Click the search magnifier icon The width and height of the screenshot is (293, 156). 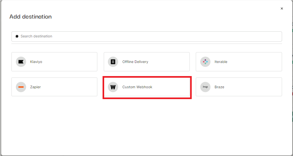click(17, 36)
